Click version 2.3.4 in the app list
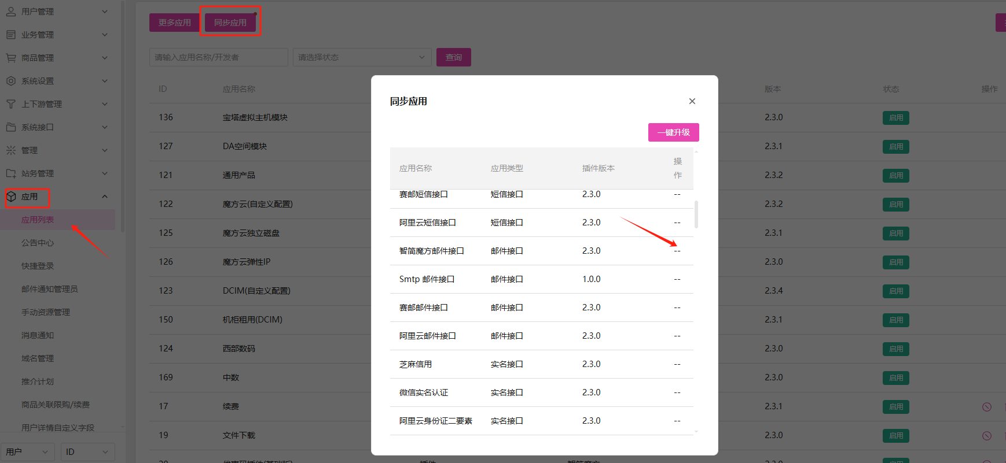This screenshot has height=463, width=1006. [x=773, y=291]
